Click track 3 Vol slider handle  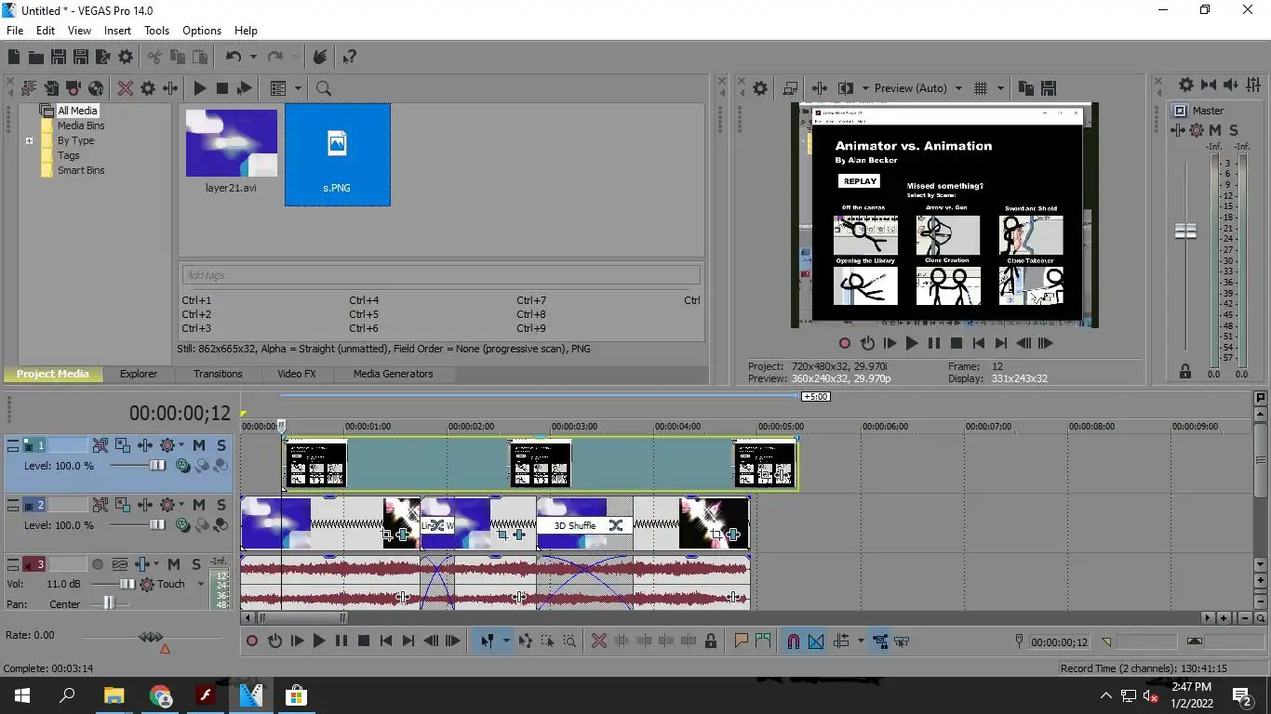(x=127, y=584)
